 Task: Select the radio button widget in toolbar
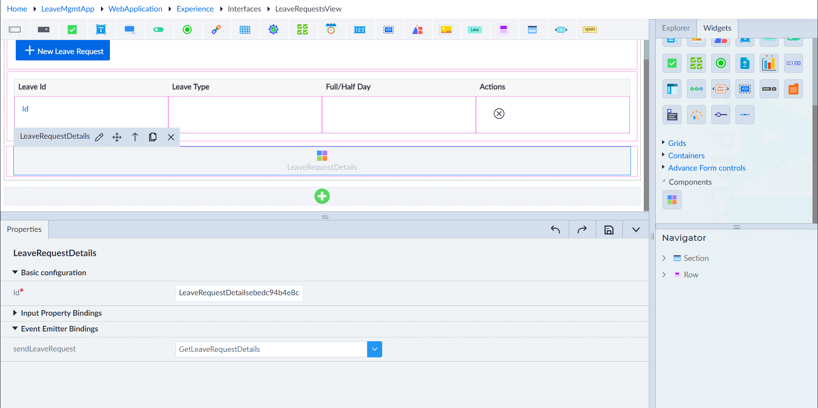[x=187, y=29]
